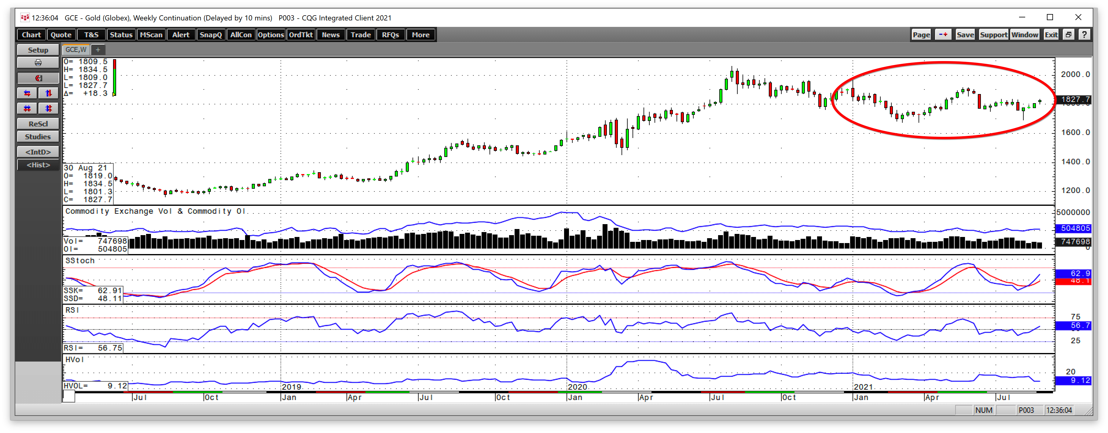The height and width of the screenshot is (433, 1108).
Task: Open the More menu
Action: 420,35
